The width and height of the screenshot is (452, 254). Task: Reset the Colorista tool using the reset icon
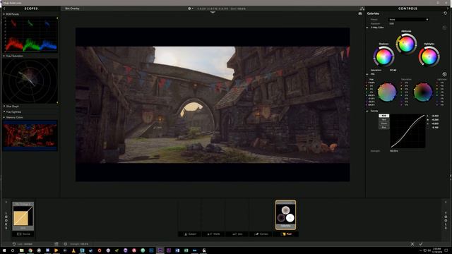pyautogui.click(x=445, y=13)
